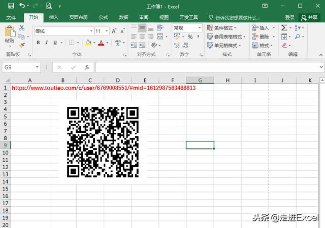This screenshot has width=325, height=228.
Task: Apply yellow fill color bucket
Action: (88, 43)
